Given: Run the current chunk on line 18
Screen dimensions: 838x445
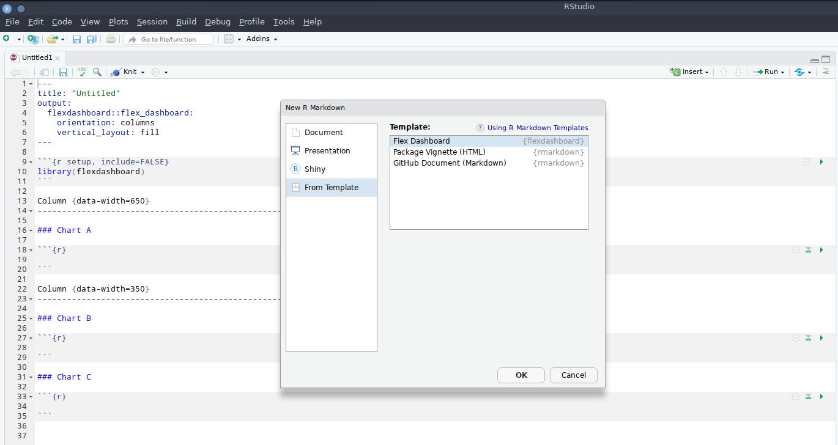Looking at the screenshot, I should [821, 250].
